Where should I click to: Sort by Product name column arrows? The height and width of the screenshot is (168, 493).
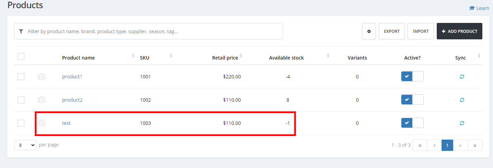tap(133, 56)
